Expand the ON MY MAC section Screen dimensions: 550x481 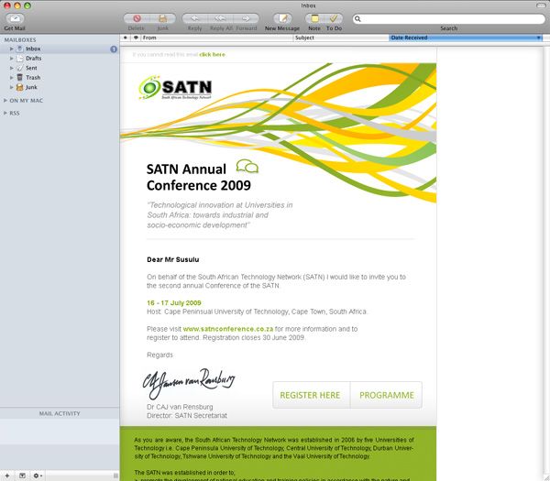[x=5, y=101]
